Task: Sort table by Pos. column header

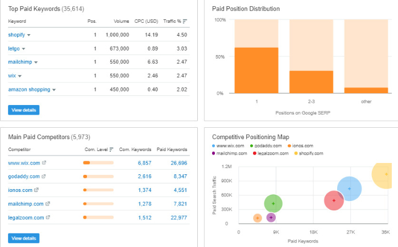Action: tap(92, 22)
